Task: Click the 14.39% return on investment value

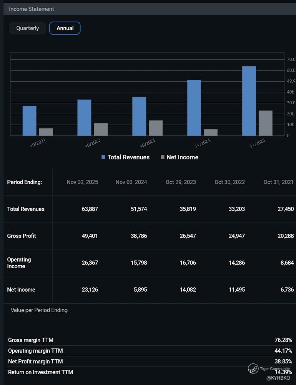Action: 283,372
